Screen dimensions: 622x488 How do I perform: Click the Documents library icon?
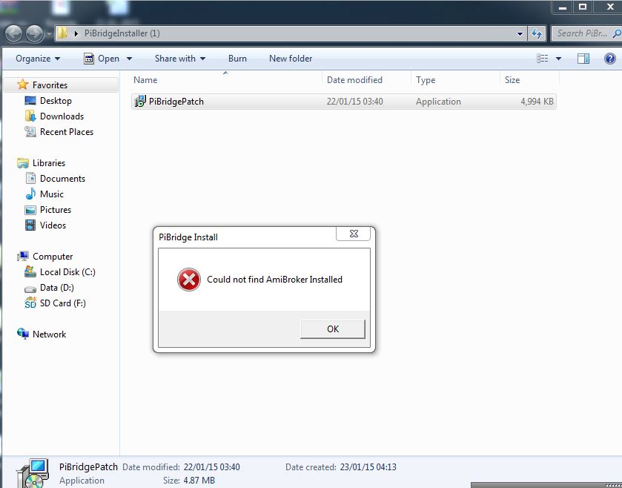30,178
